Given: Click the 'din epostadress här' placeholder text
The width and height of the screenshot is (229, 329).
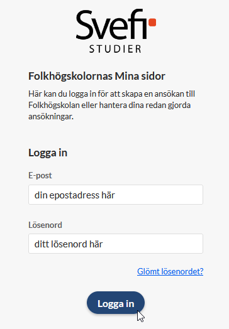Looking at the screenshot, I should (x=75, y=195).
